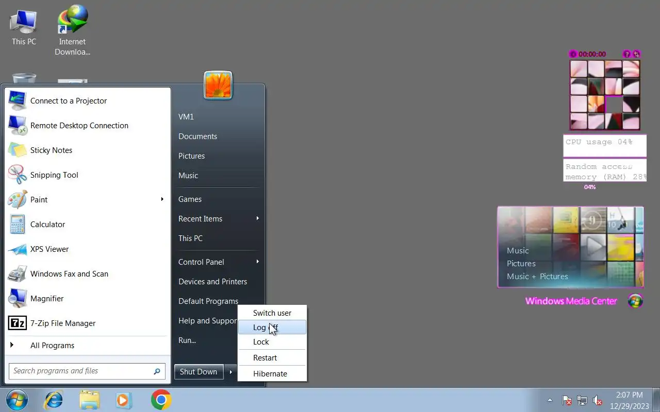Open the Paint palette icon
Viewport: 660px width, 412px height.
tap(17, 200)
